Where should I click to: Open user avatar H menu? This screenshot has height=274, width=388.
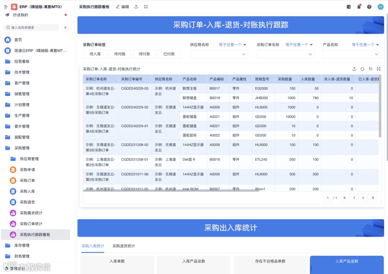(380, 7)
